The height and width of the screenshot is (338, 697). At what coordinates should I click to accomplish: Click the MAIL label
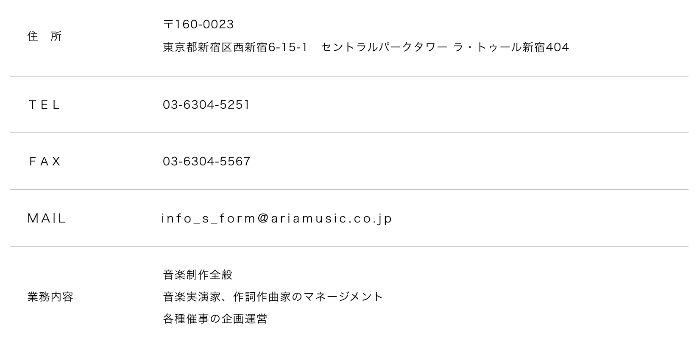tap(47, 218)
